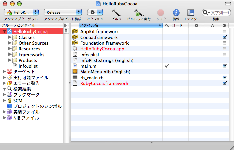Viewport: 234px width, 150px height.
Task: Uncheck target checkbox for Cocoa.framework
Action: click(x=225, y=37)
